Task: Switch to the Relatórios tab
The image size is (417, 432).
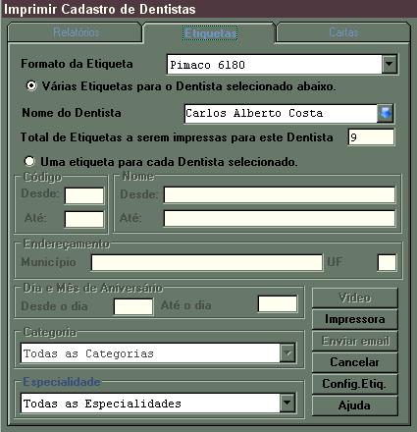Action: click(76, 32)
